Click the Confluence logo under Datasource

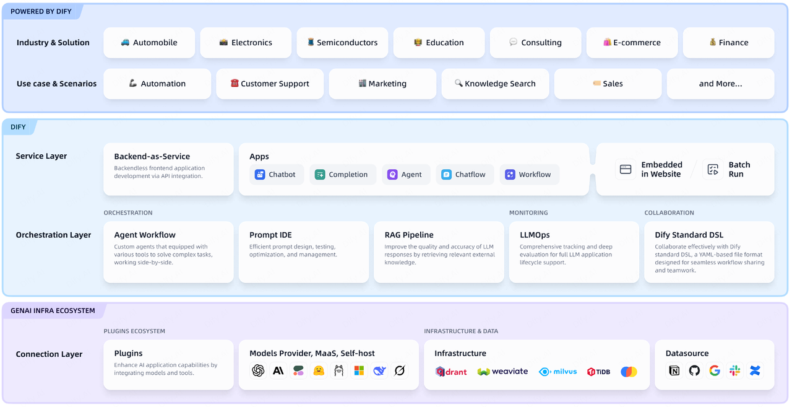(x=755, y=370)
